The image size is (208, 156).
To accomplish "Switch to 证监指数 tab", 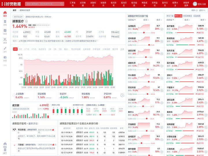I will point(197,16).
